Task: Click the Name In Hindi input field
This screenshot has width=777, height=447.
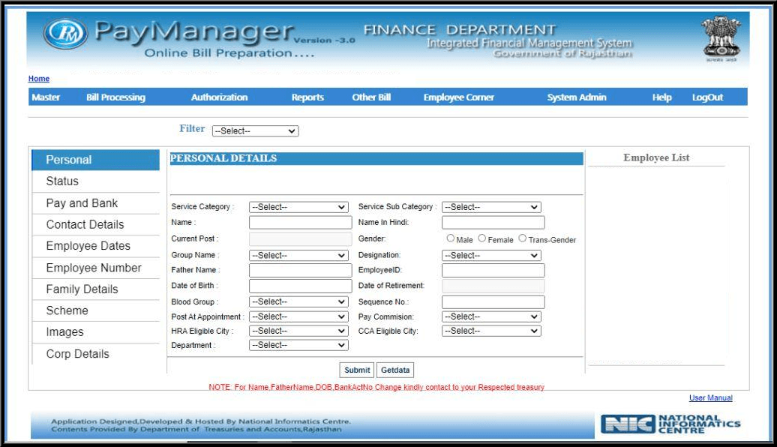Action: (x=493, y=223)
